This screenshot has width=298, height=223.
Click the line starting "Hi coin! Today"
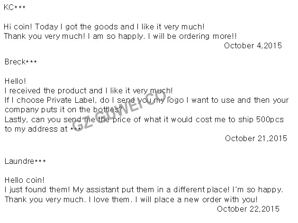tap(104, 27)
